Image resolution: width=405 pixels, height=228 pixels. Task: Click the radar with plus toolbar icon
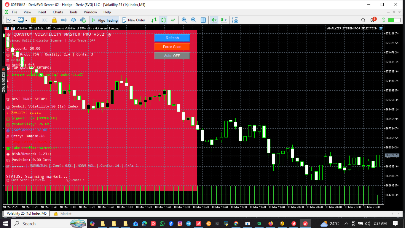[x=83, y=20]
